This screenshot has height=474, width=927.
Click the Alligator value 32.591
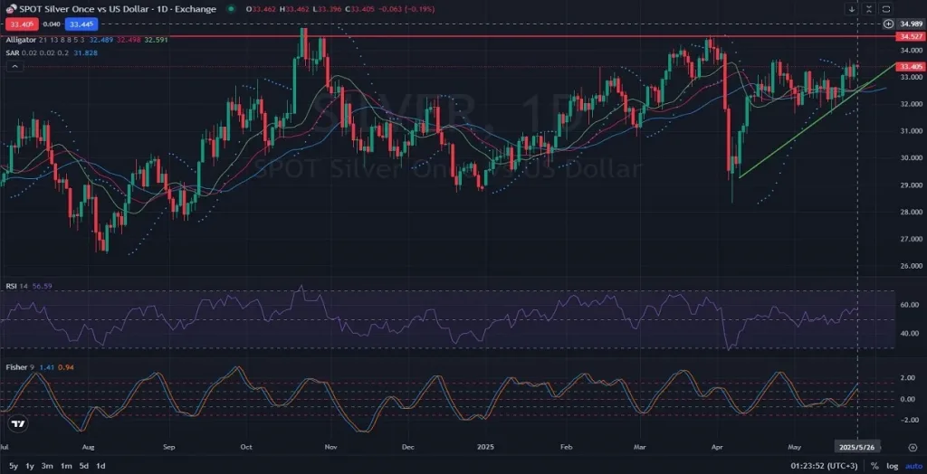point(156,40)
